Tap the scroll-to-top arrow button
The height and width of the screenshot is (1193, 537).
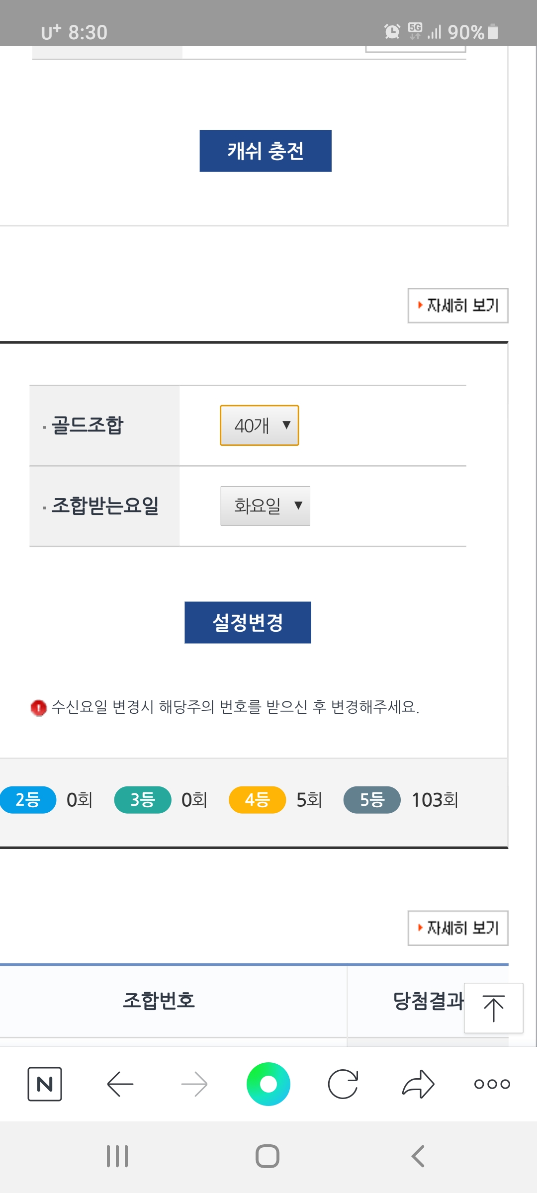pos(493,1008)
